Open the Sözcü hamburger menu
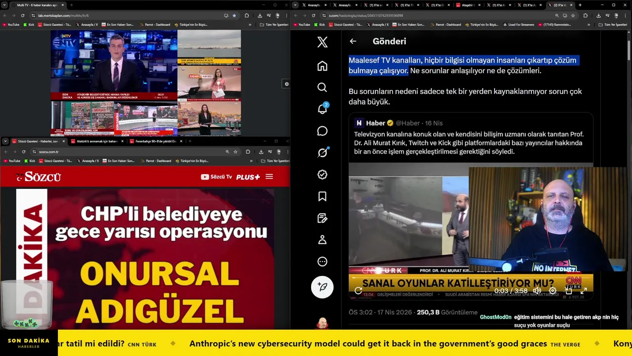 (269, 177)
